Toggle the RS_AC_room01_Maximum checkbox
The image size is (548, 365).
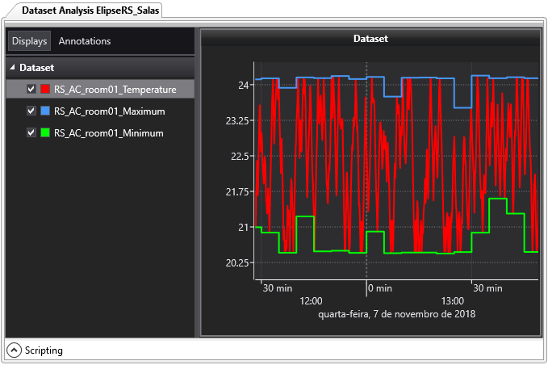(x=31, y=111)
